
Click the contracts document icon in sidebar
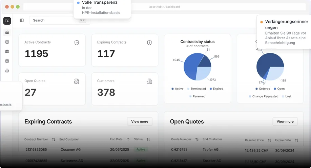coord(7,42)
